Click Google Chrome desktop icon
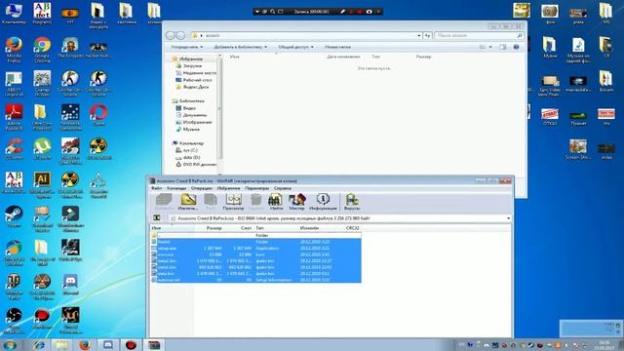The height and width of the screenshot is (351, 624). [x=42, y=50]
